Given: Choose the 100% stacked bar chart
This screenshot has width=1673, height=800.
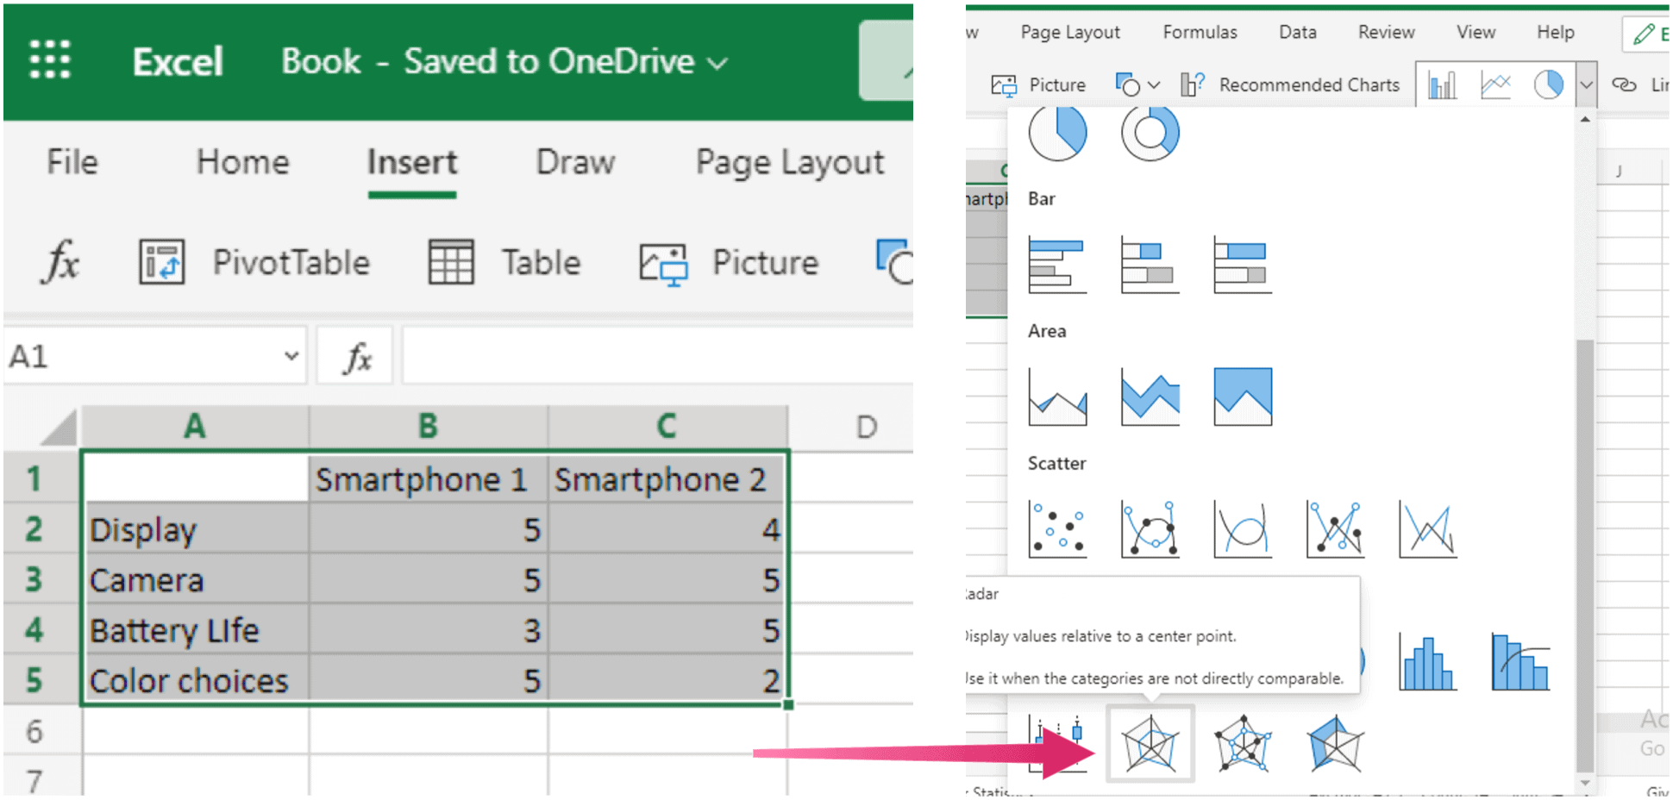Looking at the screenshot, I should pos(1242,265).
